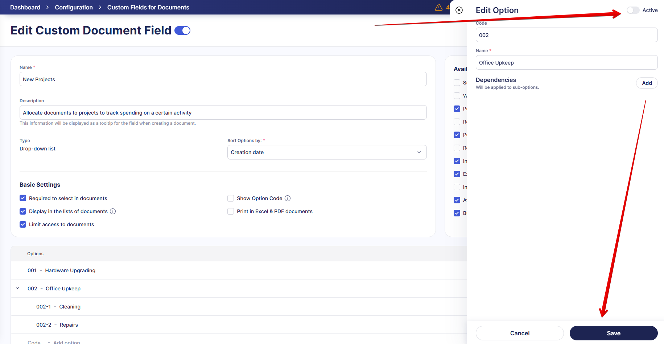Click Add next to Dependencies
664x344 pixels.
pos(647,83)
